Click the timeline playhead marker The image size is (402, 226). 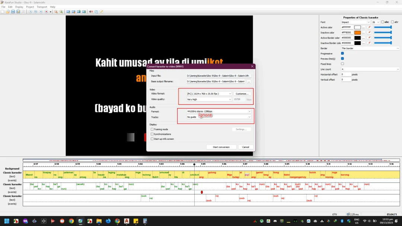tap(194, 164)
